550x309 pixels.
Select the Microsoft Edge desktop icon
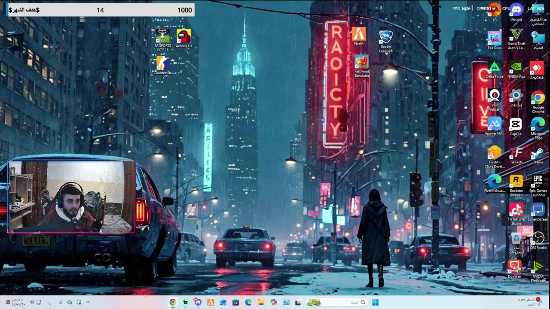(x=538, y=128)
